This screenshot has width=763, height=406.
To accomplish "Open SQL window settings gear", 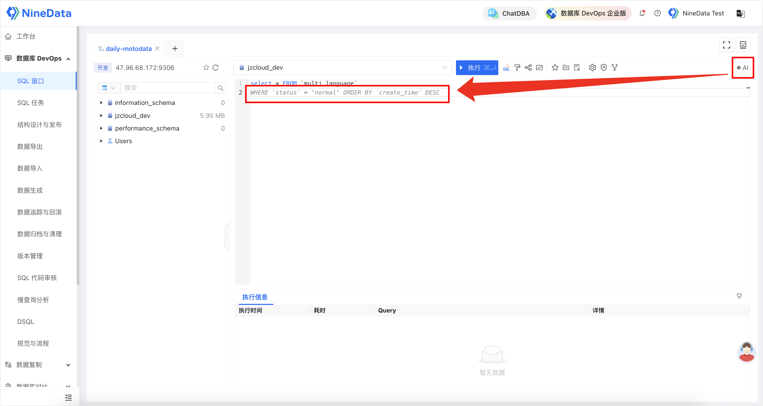I will 593,68.
